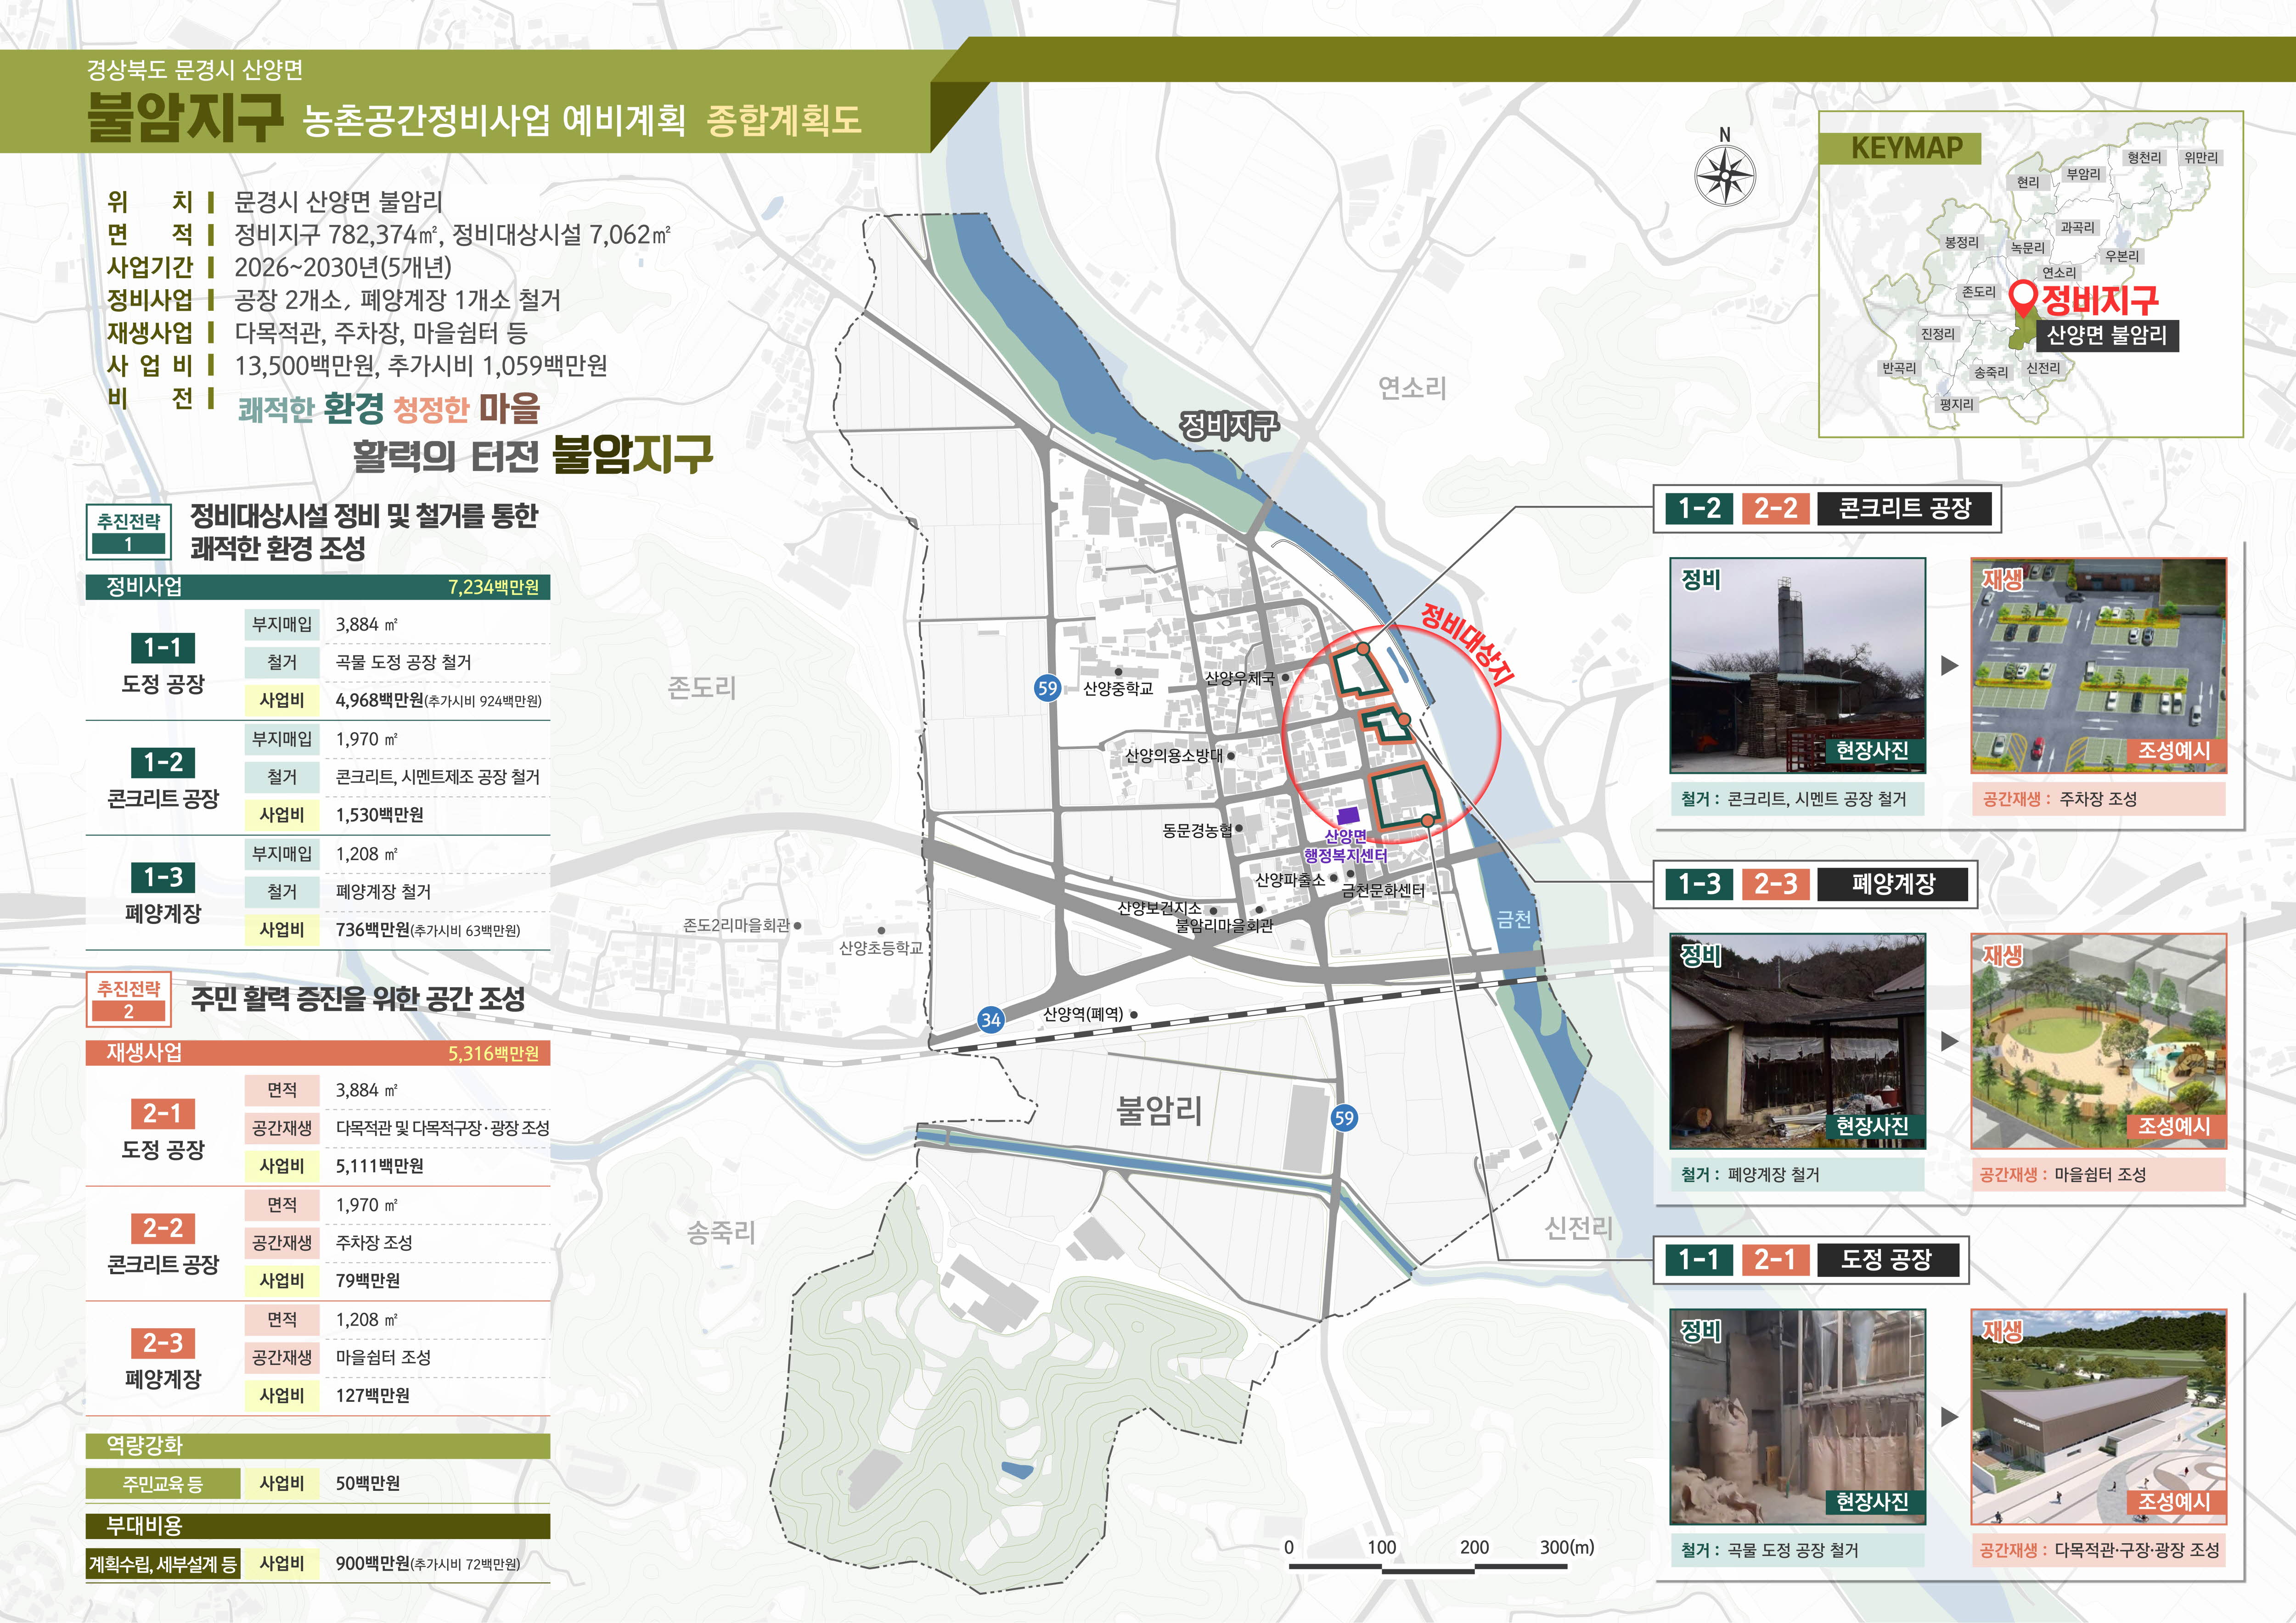Click the 정비사업 green header bar

pyautogui.click(x=318, y=587)
